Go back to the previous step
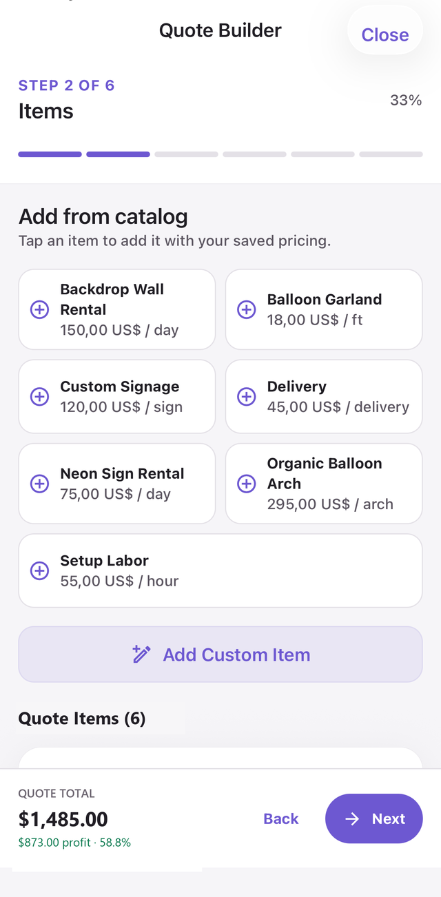This screenshot has height=897, width=441. click(x=281, y=818)
